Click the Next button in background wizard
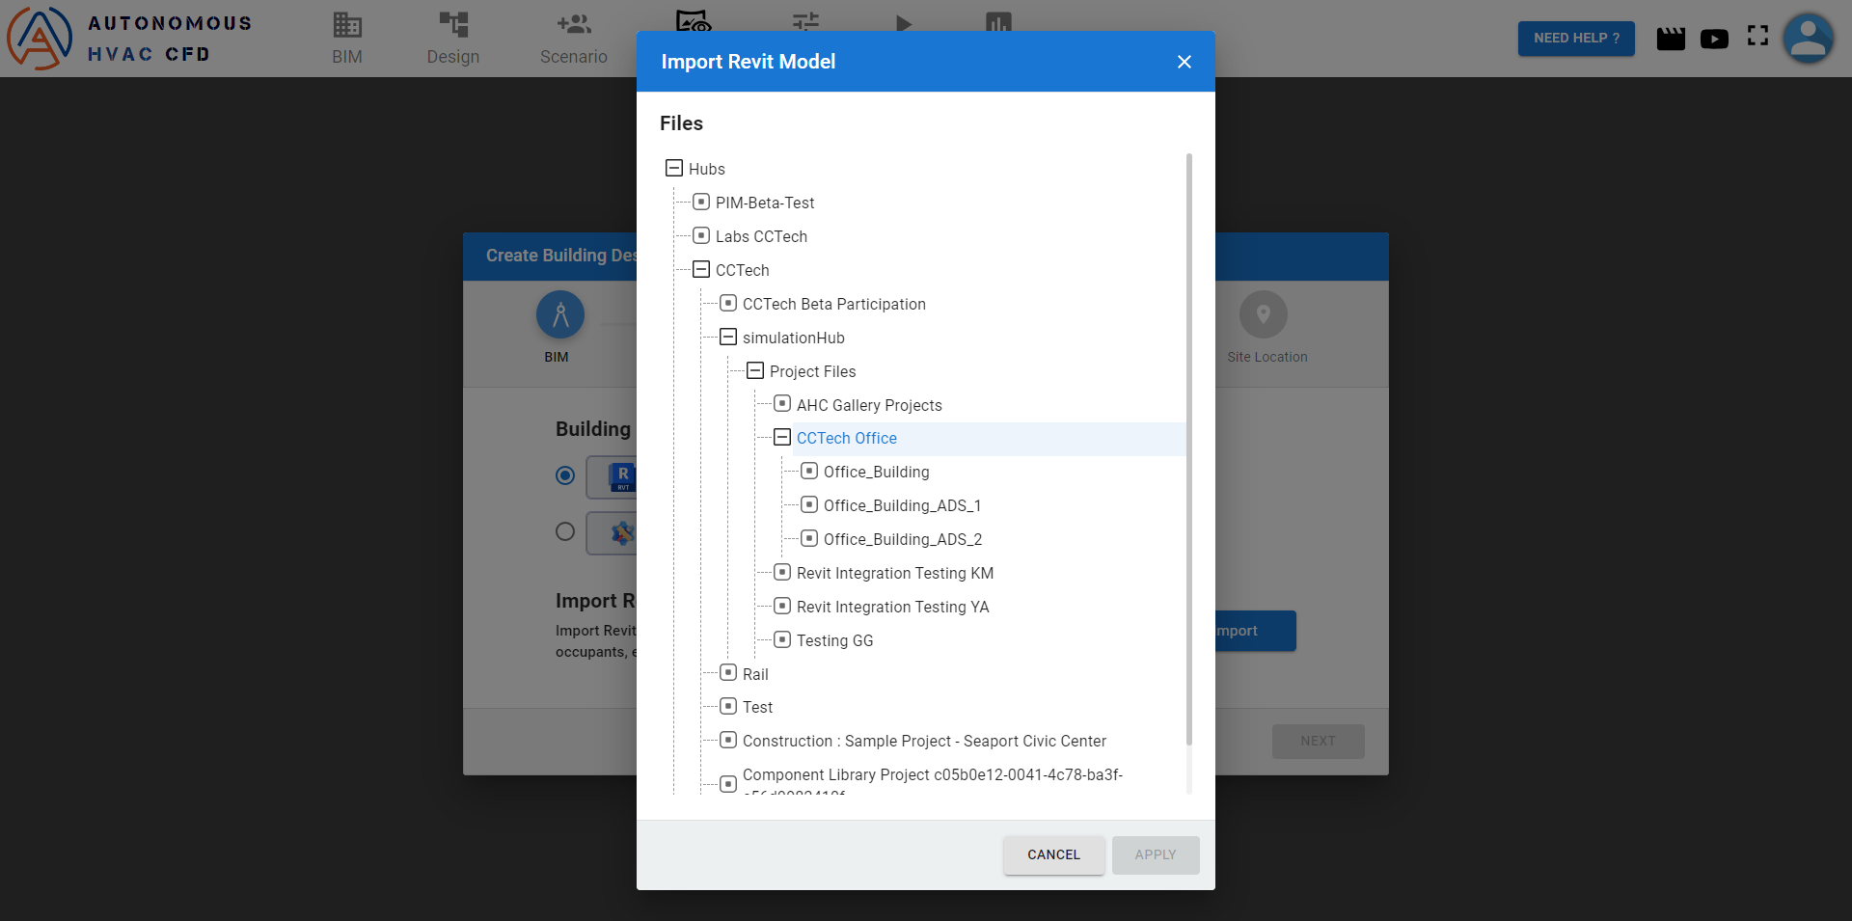 [1318, 742]
